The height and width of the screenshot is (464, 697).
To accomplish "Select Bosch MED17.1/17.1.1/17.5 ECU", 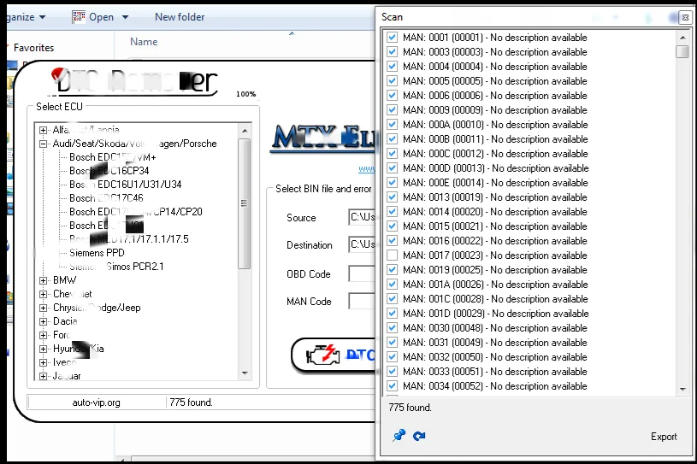I will [x=129, y=239].
